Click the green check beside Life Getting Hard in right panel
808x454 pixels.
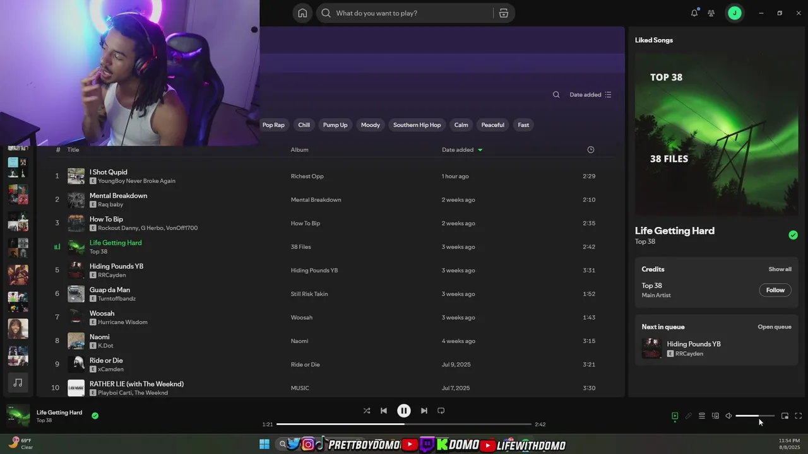pyautogui.click(x=793, y=235)
